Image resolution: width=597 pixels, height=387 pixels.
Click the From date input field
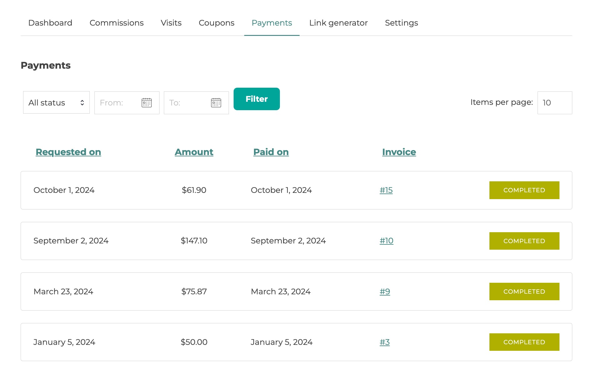117,103
